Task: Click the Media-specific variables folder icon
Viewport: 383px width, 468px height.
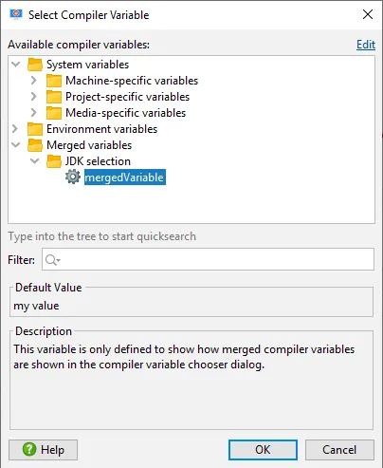Action: pyautogui.click(x=54, y=113)
